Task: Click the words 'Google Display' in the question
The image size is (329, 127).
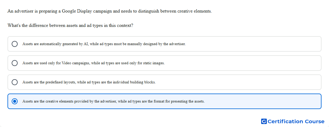Action: [77, 11]
